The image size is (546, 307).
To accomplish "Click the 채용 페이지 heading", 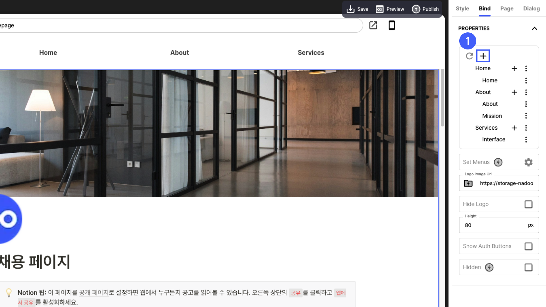I will pyautogui.click(x=35, y=262).
